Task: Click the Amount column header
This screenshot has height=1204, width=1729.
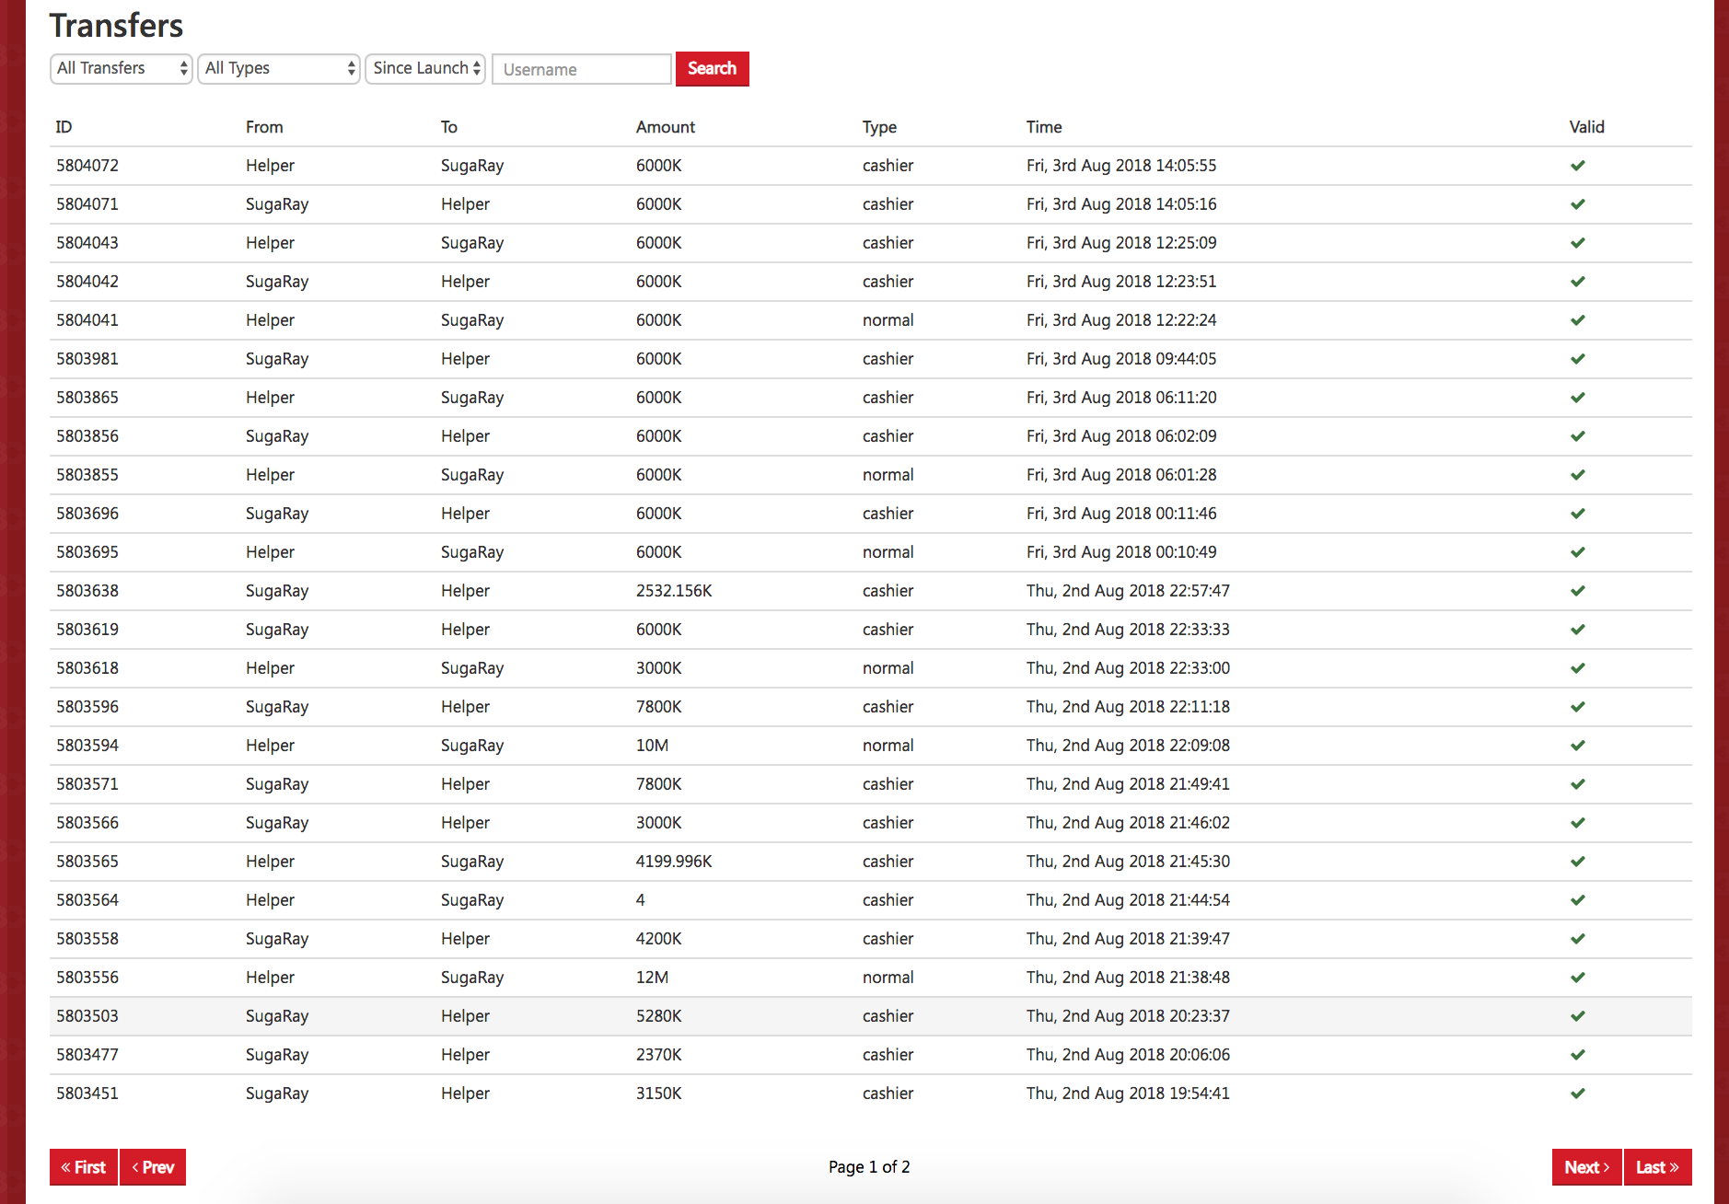Action: (x=666, y=127)
